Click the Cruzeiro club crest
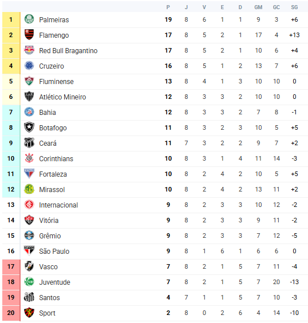The height and width of the screenshot is (323, 308). (29, 66)
